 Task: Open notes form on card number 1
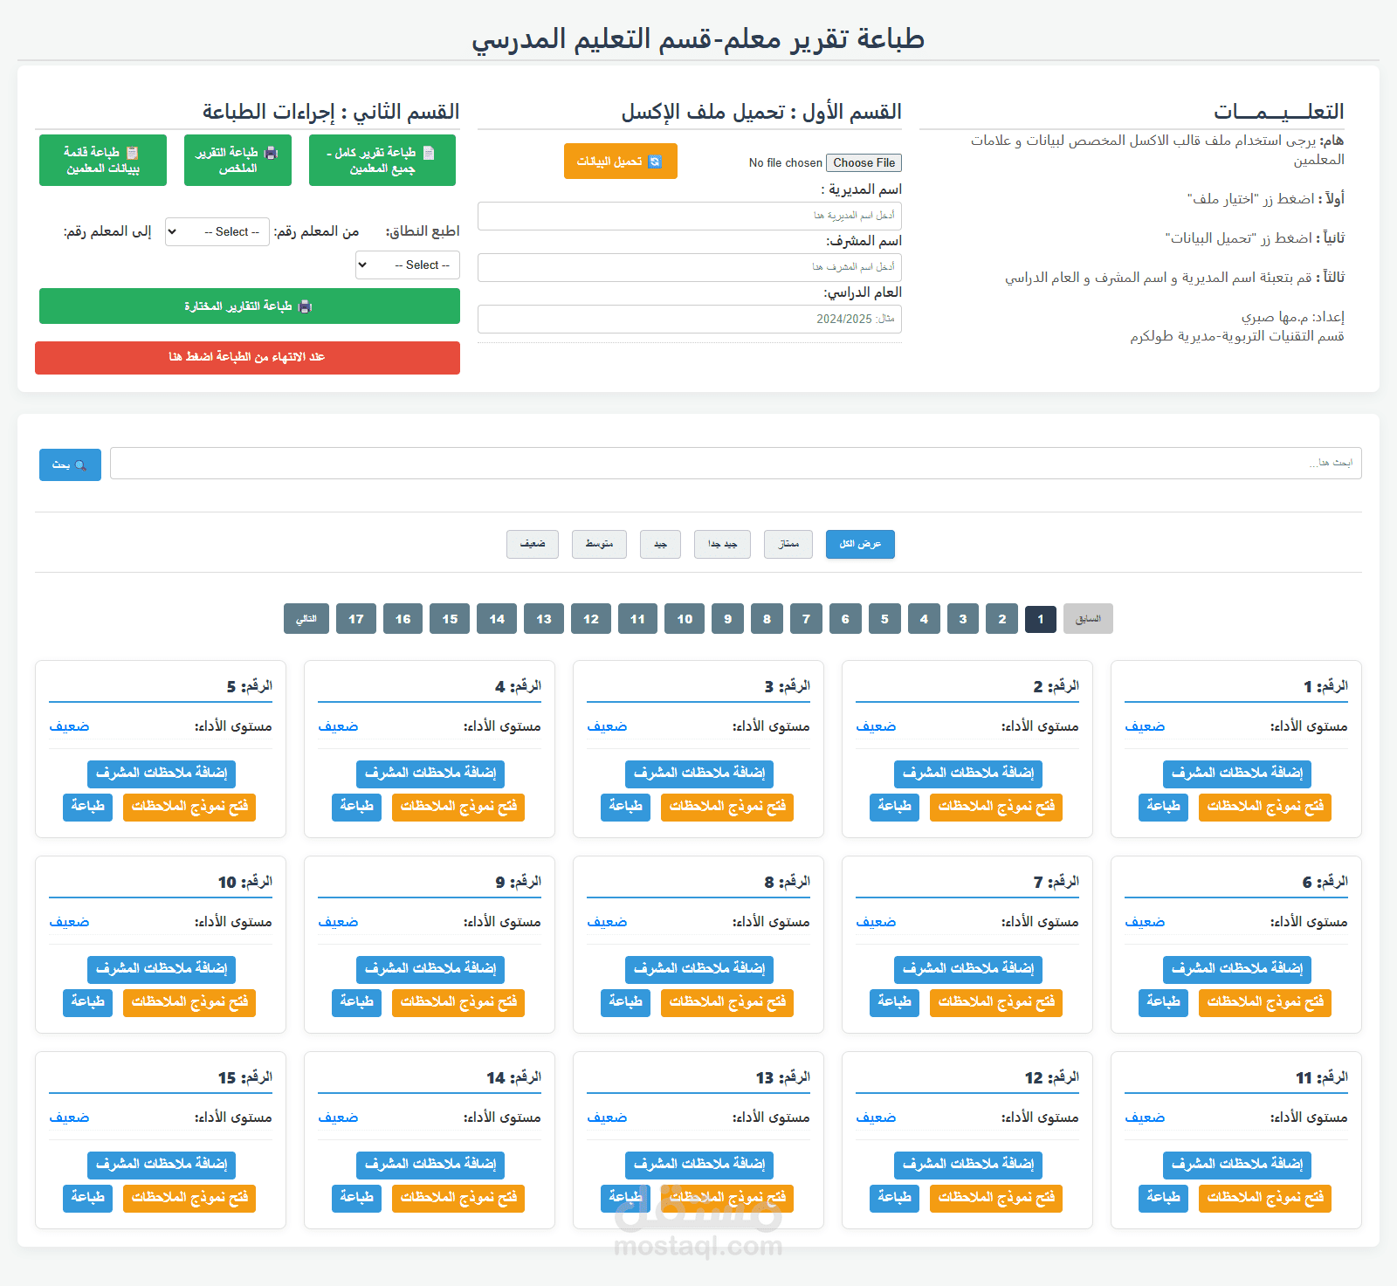[1265, 807]
